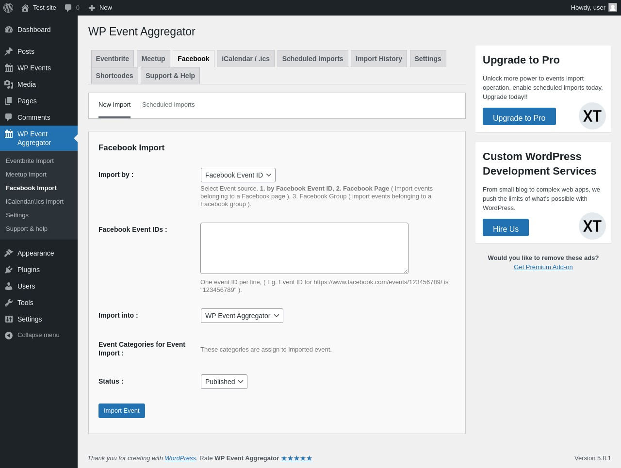Screen dimensions: 621x468
Task: Open the comments bubble icon in admin bar
Action: pos(68,8)
